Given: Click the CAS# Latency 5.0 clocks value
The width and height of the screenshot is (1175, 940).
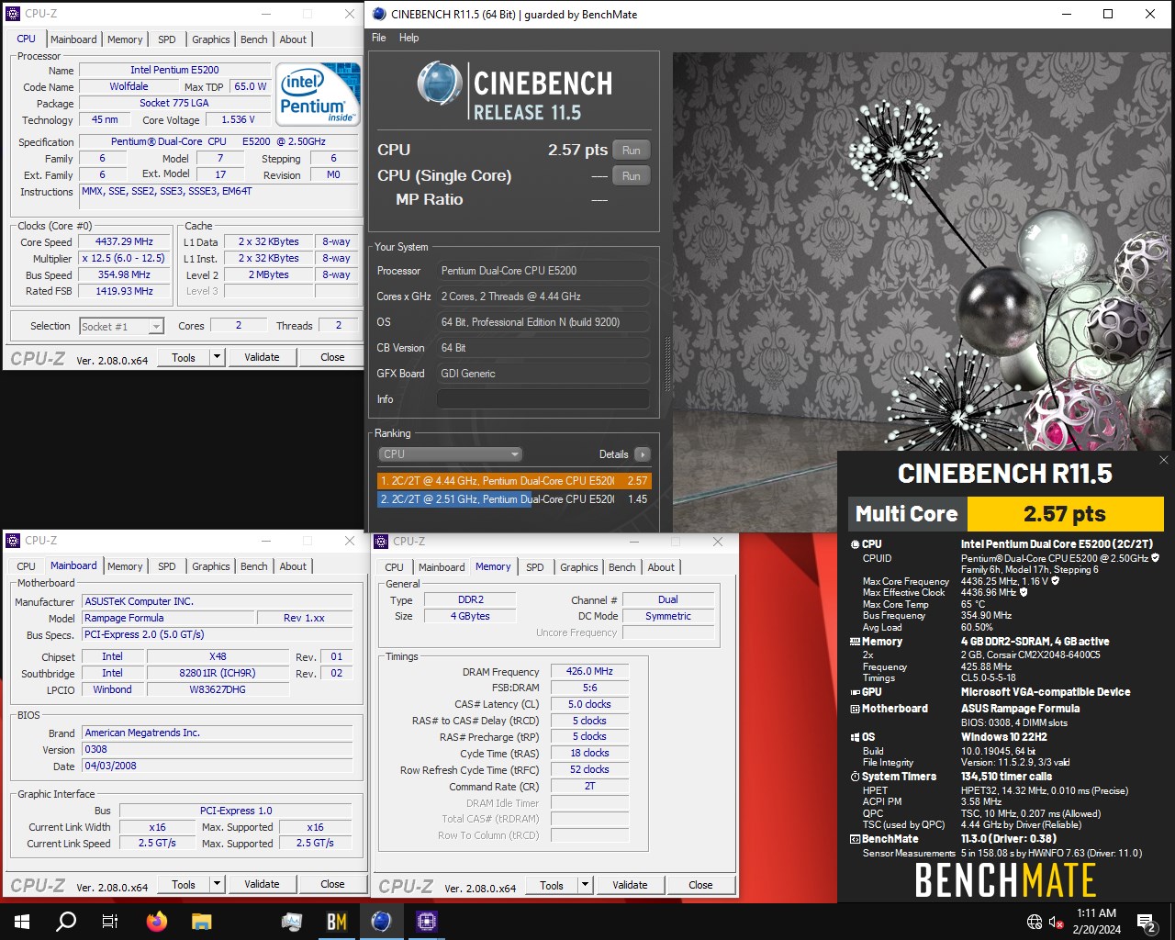Looking at the screenshot, I should (589, 704).
